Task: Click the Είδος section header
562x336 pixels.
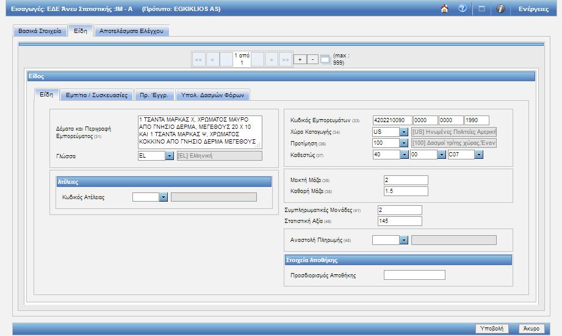Action: (x=281, y=76)
